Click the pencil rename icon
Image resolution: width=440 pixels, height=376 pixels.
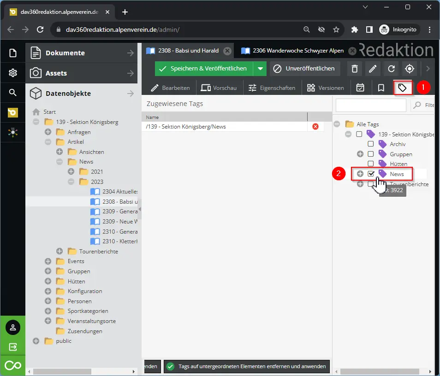(373, 69)
